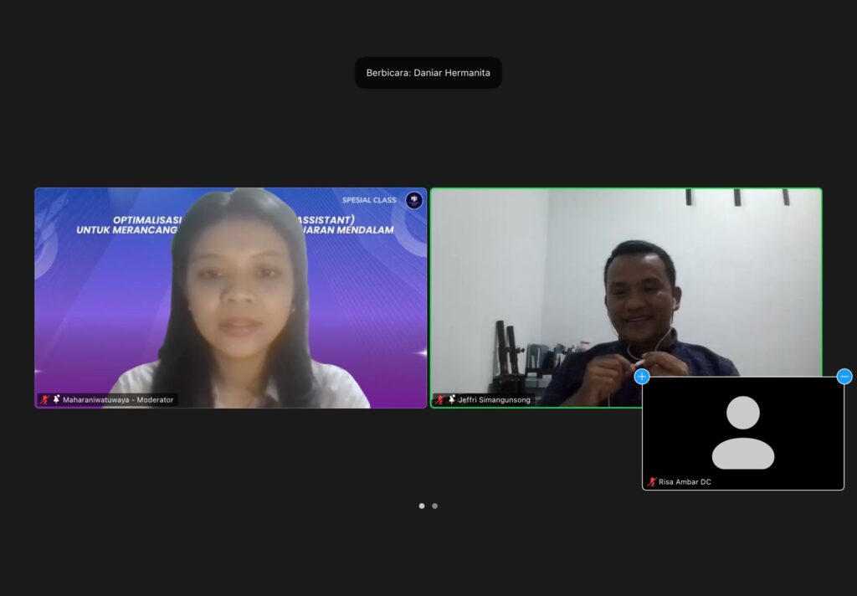The width and height of the screenshot is (857, 596).
Task: Click muted mic icon beside Jeffri Simangunsong
Action: click(x=440, y=400)
